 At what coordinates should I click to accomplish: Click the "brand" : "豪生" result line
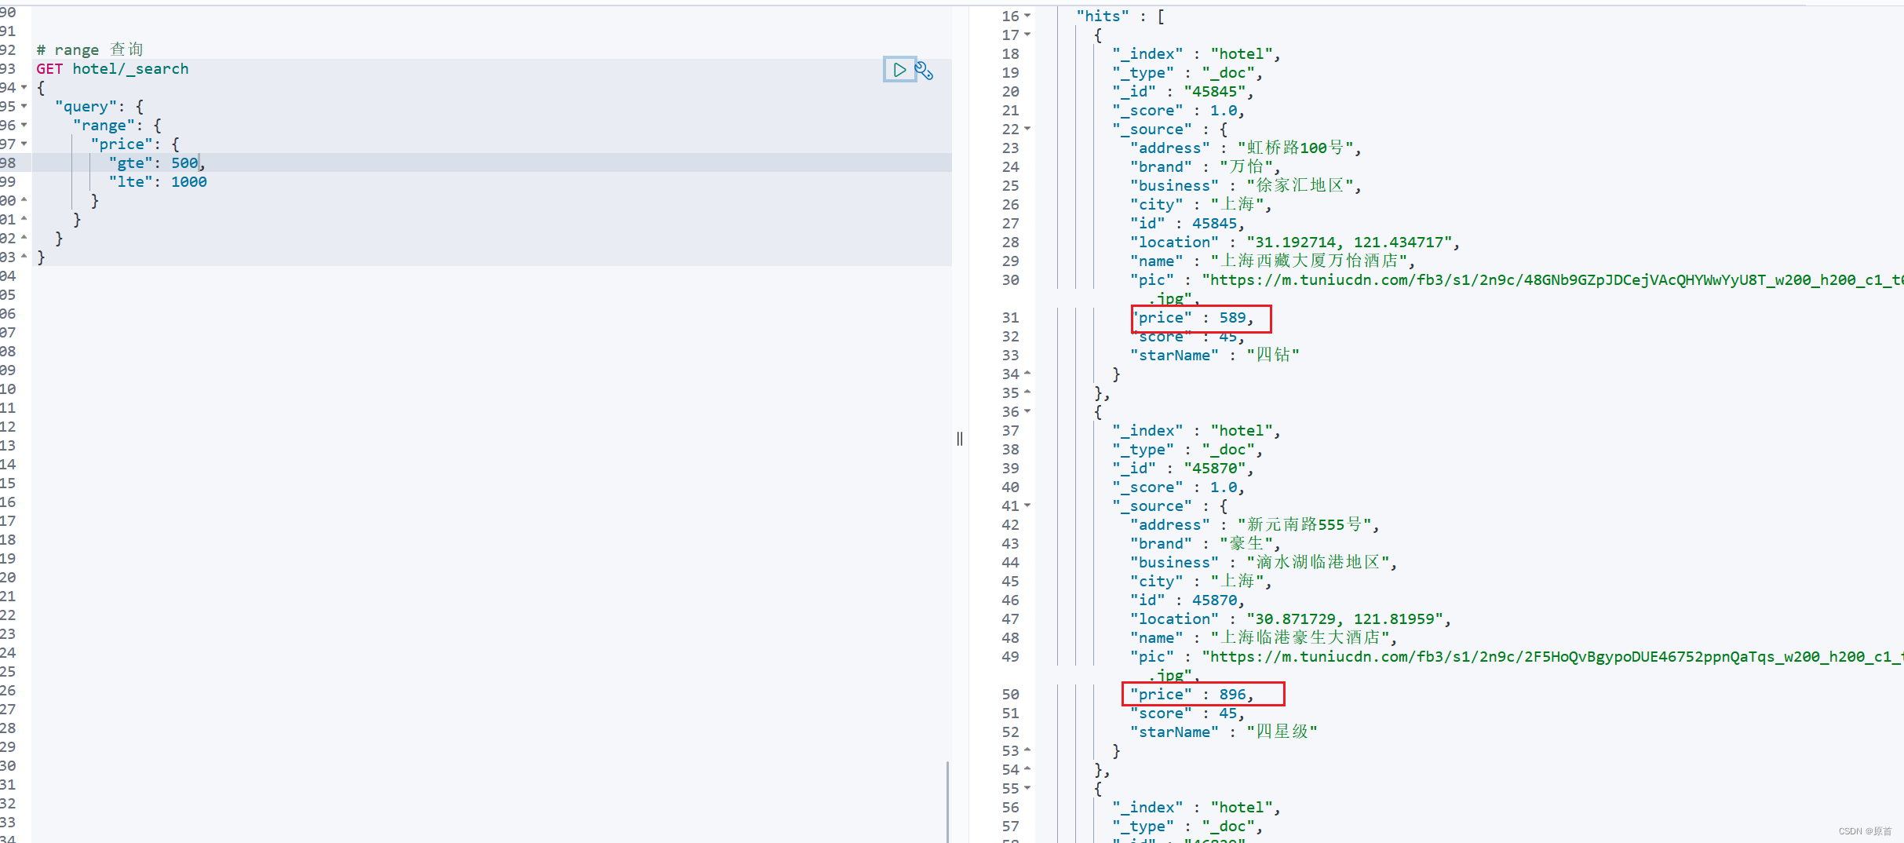point(1206,544)
